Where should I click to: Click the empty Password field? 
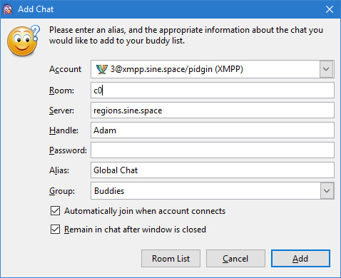213,150
